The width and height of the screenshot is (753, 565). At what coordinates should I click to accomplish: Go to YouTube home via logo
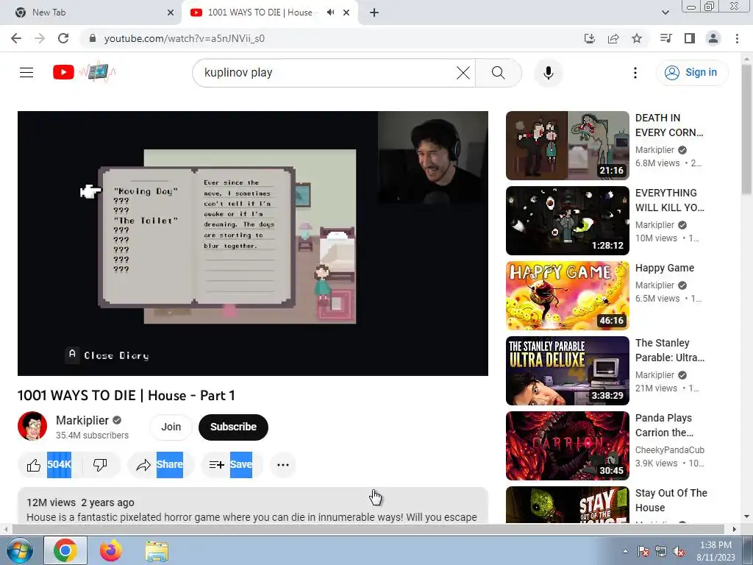pos(63,73)
